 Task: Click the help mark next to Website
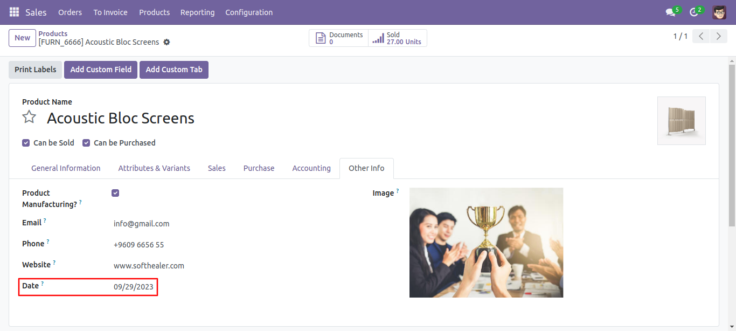pyautogui.click(x=54, y=263)
